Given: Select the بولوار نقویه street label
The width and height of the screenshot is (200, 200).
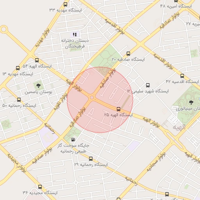Looking at the screenshot, I should tap(61, 102).
